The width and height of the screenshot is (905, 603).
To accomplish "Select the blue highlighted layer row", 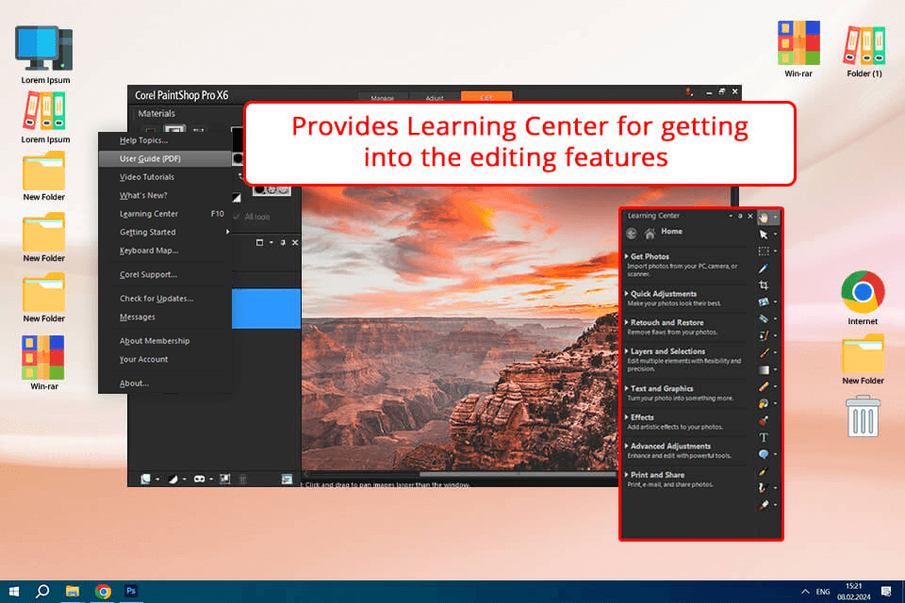I will (x=266, y=309).
